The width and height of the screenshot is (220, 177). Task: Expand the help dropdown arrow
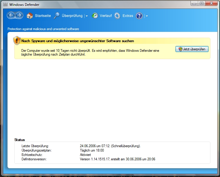[x=147, y=16]
